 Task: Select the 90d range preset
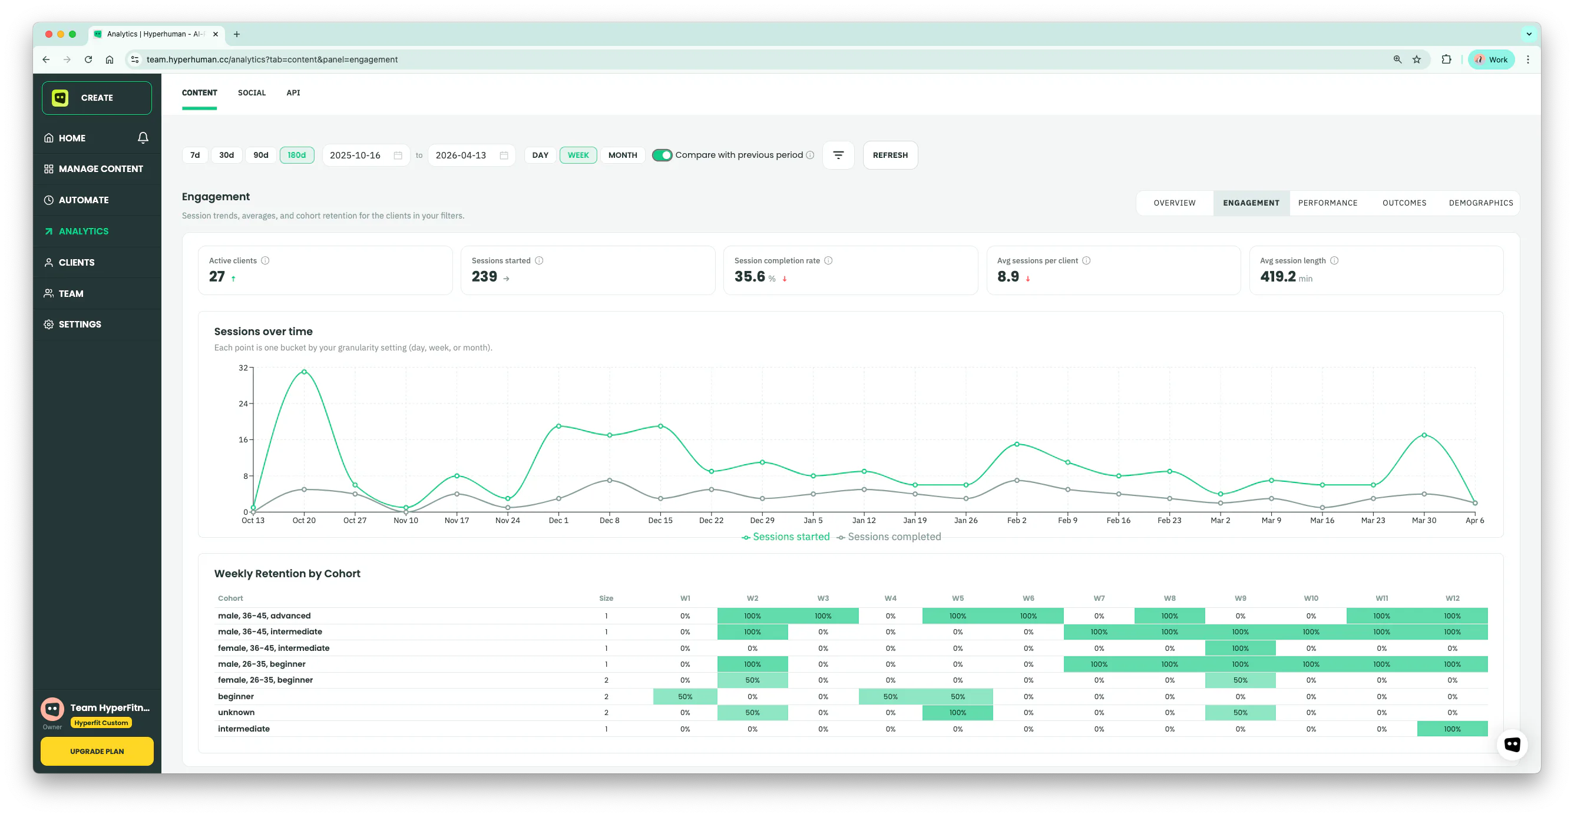click(261, 155)
